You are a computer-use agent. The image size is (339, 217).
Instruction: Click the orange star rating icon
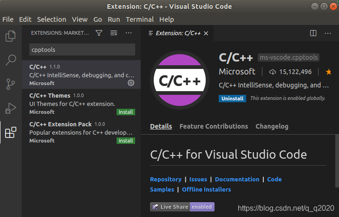(328, 72)
